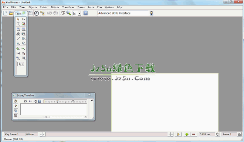Open the File menu
Screen dimensions: 244x142
pos(6,7)
